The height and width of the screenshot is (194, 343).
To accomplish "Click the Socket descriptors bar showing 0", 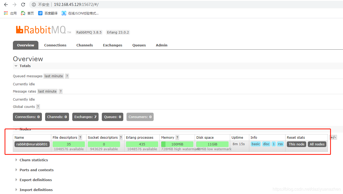I will 104,144.
